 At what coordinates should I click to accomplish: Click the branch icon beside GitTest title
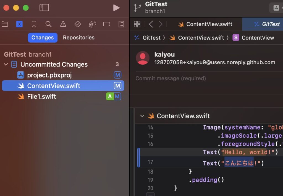point(138,8)
